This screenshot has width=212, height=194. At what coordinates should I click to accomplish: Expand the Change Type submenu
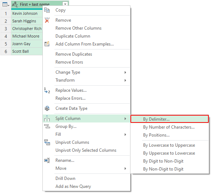[x=125, y=73]
